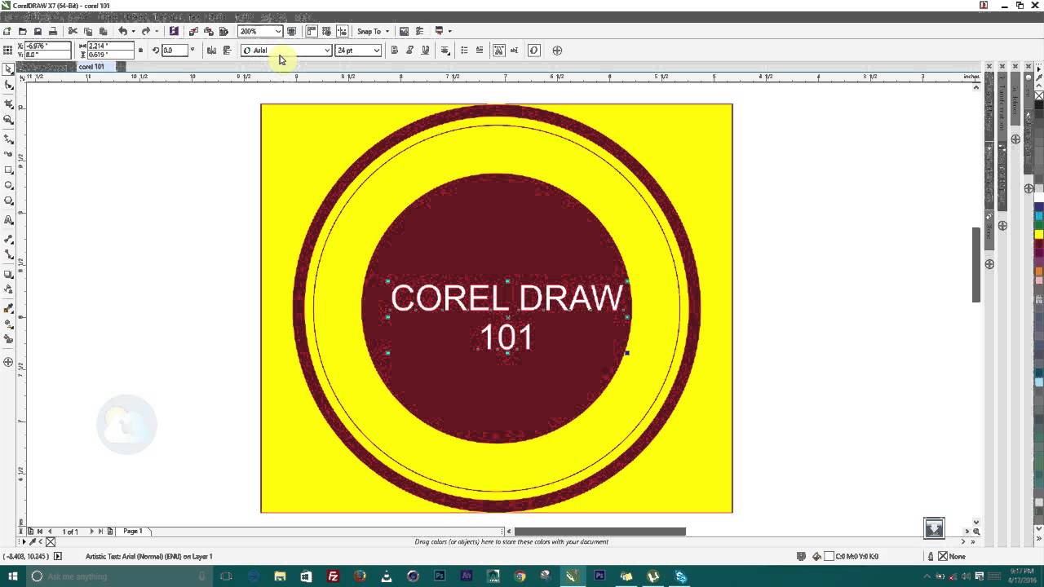Click the Print icon

pos(53,31)
